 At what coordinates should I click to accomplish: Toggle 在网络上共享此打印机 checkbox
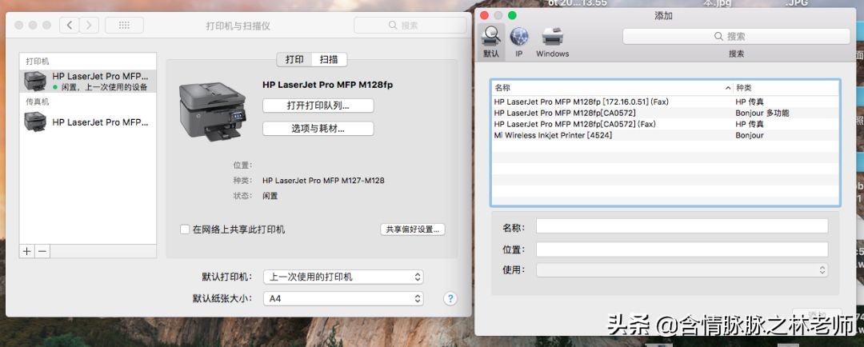tap(185, 229)
